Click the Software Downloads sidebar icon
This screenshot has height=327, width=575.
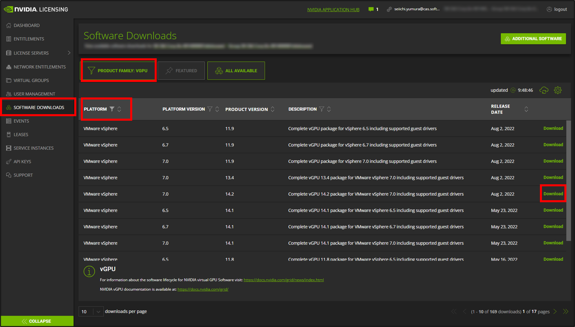pos(9,108)
